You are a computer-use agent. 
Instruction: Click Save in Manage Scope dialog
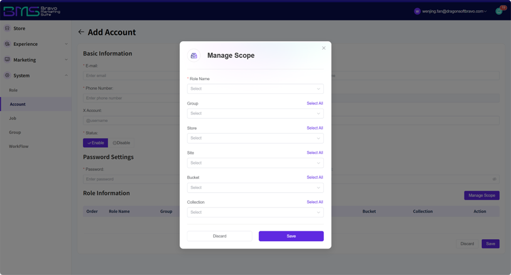[291, 236]
